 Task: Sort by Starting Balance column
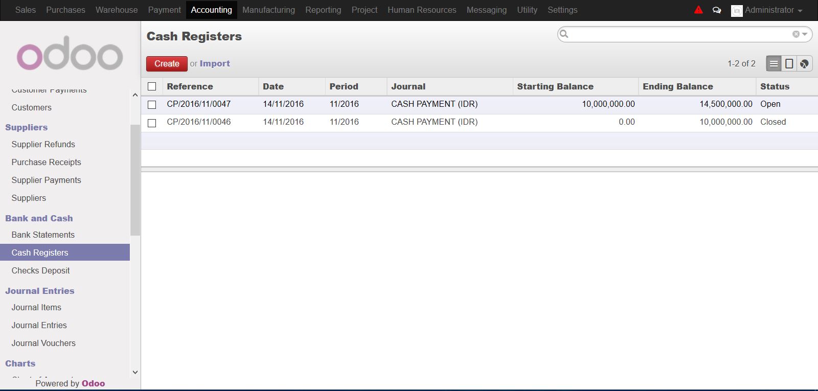(576, 86)
